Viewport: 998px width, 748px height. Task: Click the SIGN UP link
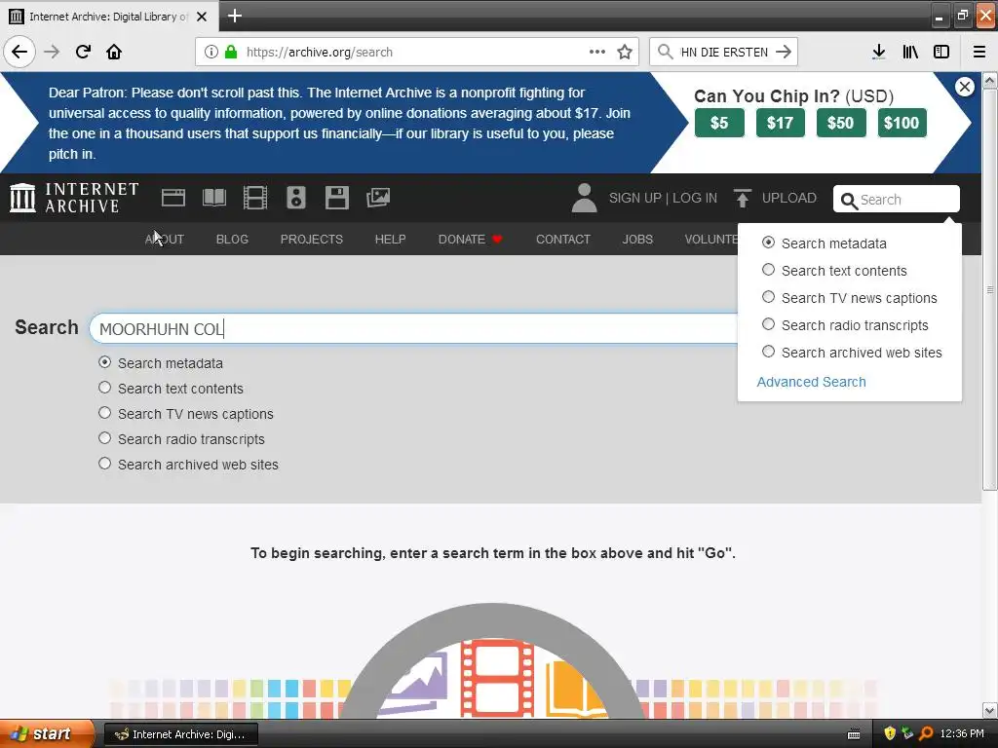click(x=634, y=198)
